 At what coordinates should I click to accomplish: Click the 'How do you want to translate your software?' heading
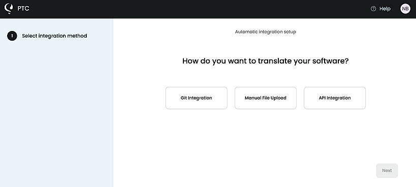pos(265,61)
